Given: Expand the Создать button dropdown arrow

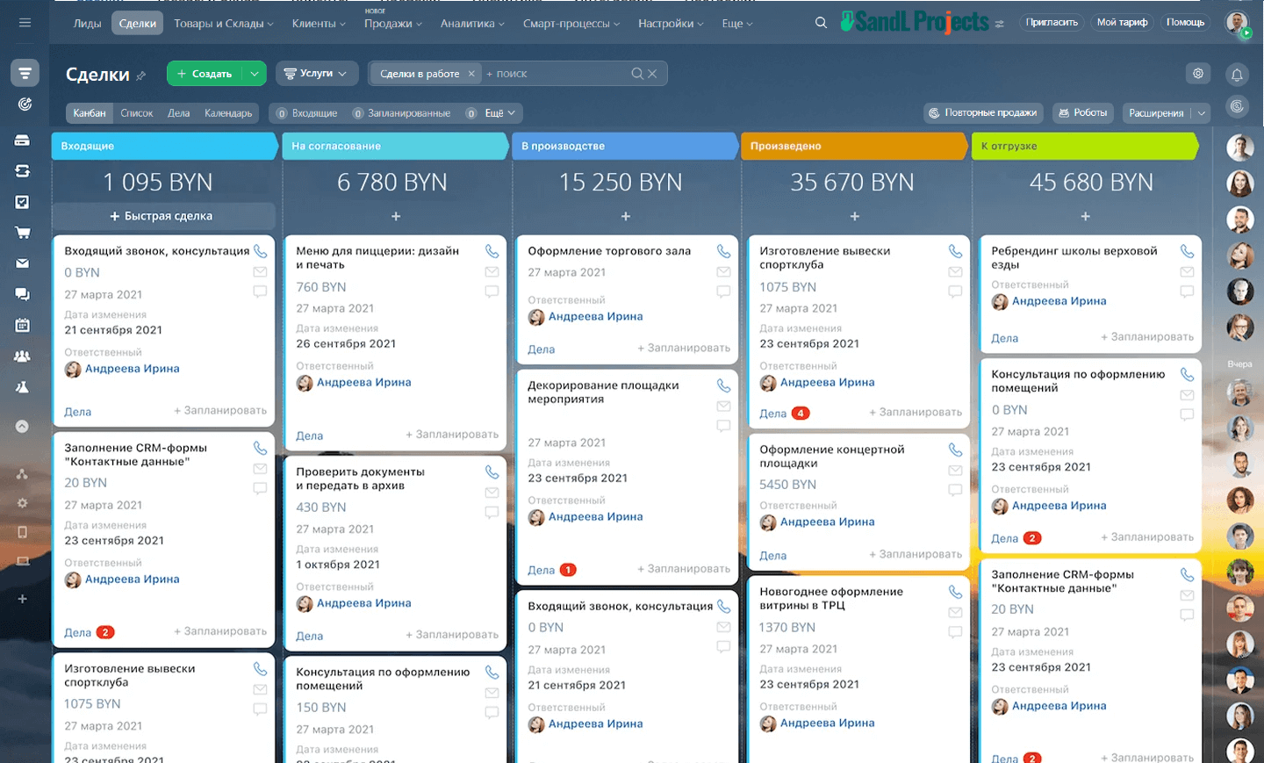Looking at the screenshot, I should point(254,74).
